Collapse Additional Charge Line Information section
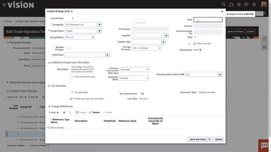Viewport: 271px width, 152px height. pos(49,62)
